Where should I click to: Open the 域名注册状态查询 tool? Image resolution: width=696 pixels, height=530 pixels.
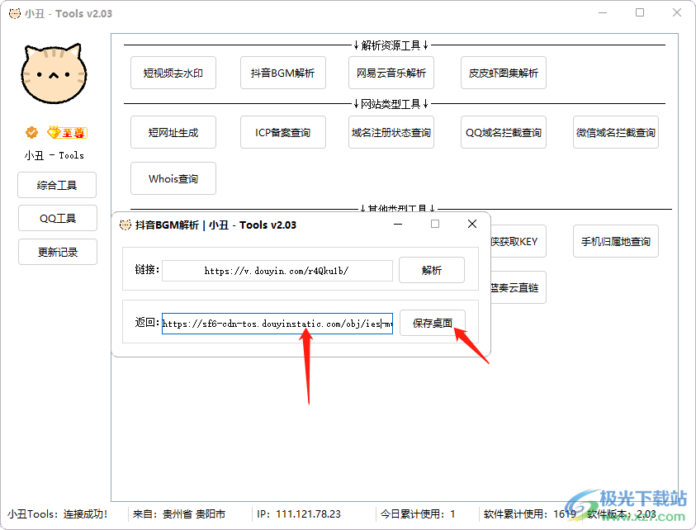[391, 132]
